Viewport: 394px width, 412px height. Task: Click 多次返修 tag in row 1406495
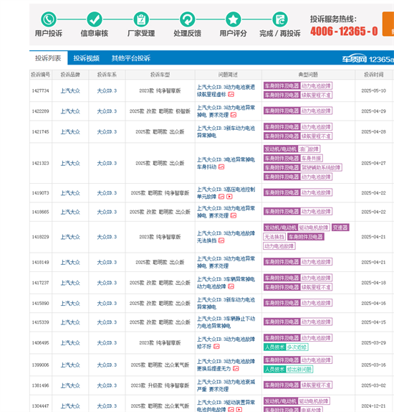pos(297,347)
